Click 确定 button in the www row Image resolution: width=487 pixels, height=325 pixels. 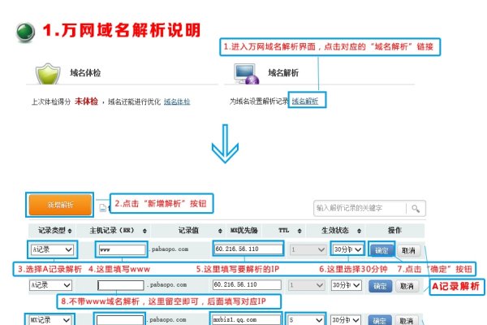point(381,250)
